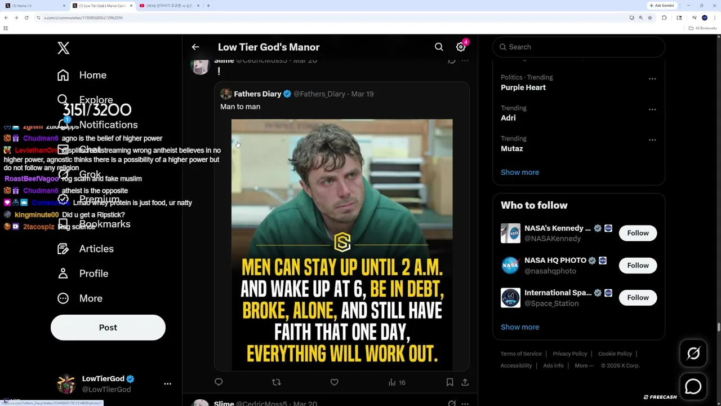The height and width of the screenshot is (406, 721).
Task: Close the YouTube browser tab
Action: coord(198,6)
